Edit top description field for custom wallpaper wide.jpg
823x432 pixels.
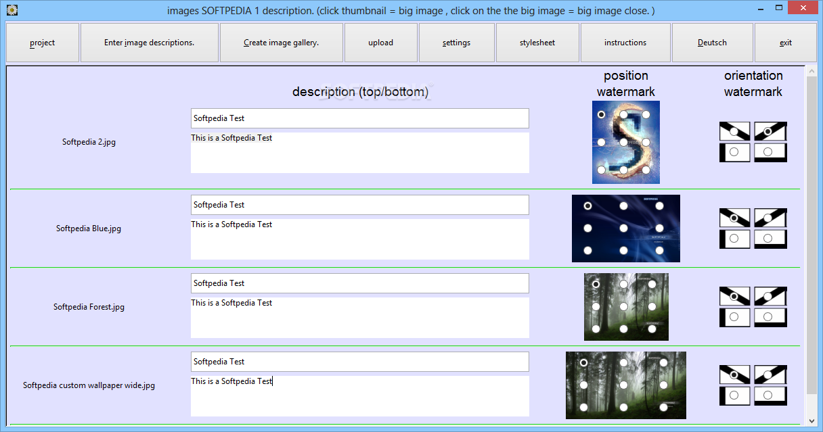coord(360,362)
